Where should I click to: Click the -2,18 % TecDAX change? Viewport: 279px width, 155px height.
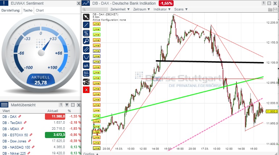tap(75, 123)
